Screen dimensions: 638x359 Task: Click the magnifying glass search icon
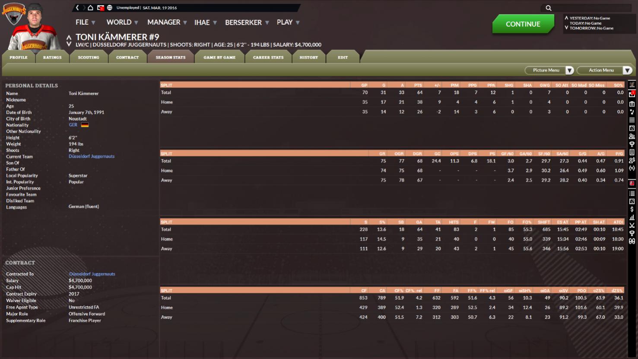tap(549, 8)
